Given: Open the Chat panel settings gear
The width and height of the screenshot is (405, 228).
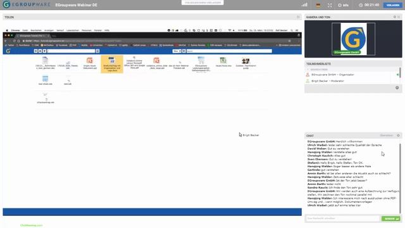Looking at the screenshot, I should [398, 136].
